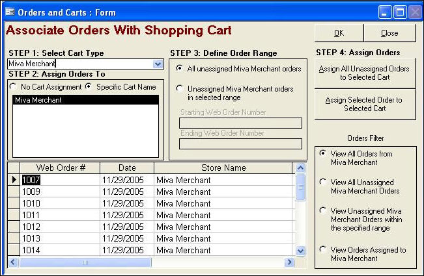The image size is (424, 276).
Task: Click row selector box for order 1011
Action: (x=14, y=215)
